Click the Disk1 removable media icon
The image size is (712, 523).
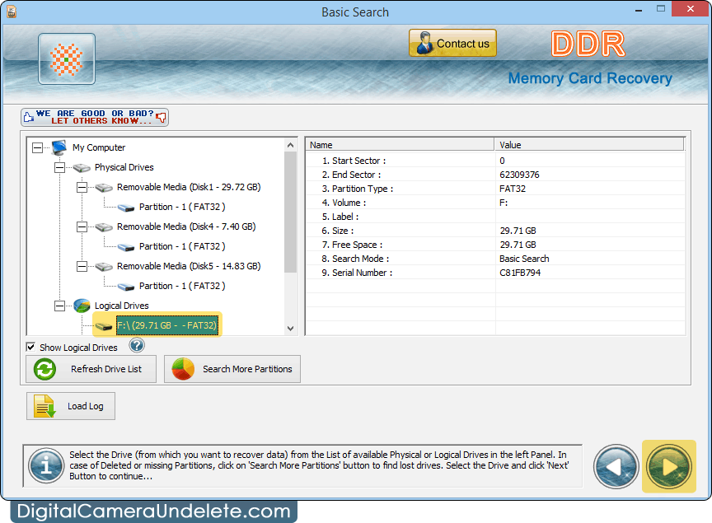(x=104, y=188)
